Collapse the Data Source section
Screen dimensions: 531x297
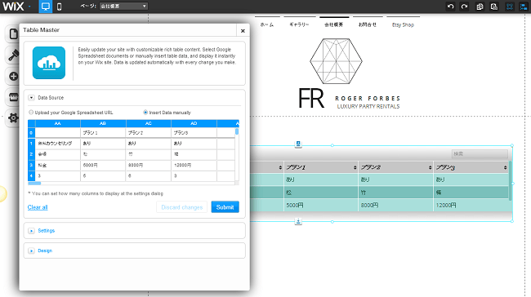click(x=31, y=98)
